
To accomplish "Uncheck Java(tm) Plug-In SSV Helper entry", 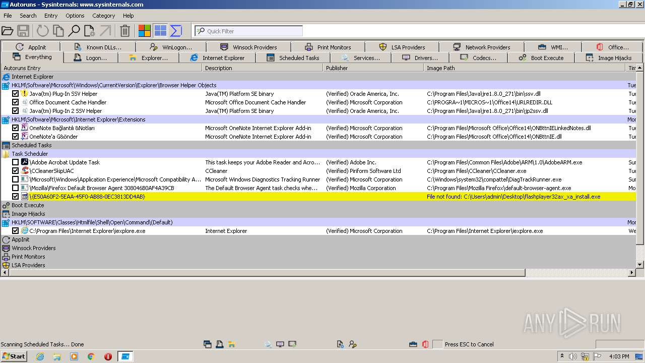I will pyautogui.click(x=16, y=94).
